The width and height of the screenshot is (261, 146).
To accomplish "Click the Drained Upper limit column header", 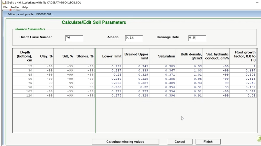I will tap(136, 56).
